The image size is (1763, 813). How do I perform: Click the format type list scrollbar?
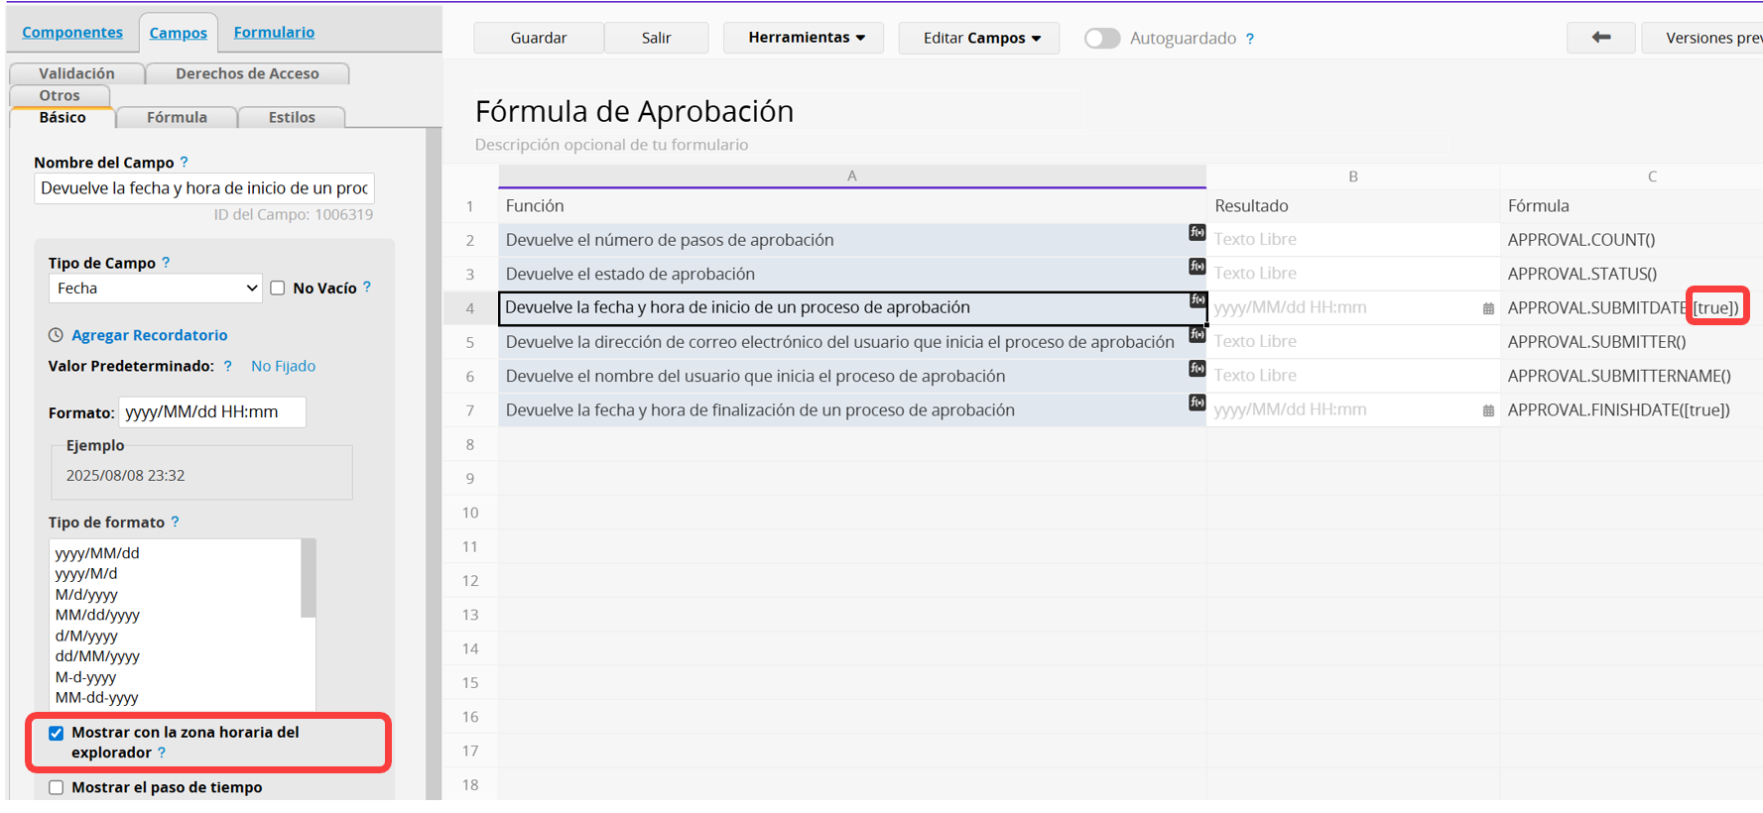309,578
